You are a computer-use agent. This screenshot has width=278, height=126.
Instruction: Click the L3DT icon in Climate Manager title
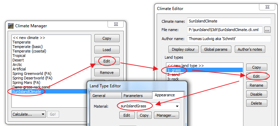pos(11,26)
